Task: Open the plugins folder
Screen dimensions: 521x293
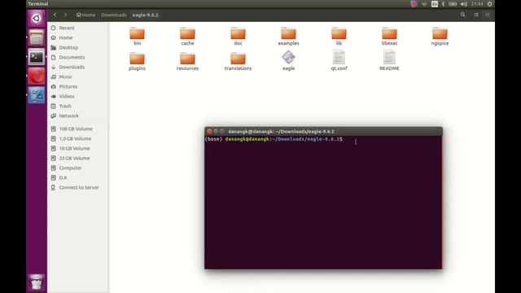Action: pos(137,61)
